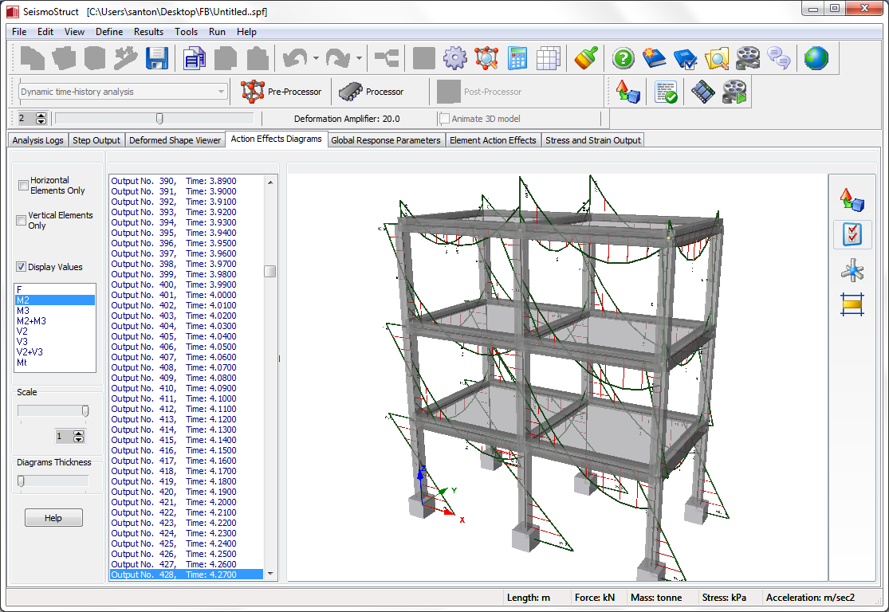Enable Vertical Elements Only checkbox

[x=22, y=221]
